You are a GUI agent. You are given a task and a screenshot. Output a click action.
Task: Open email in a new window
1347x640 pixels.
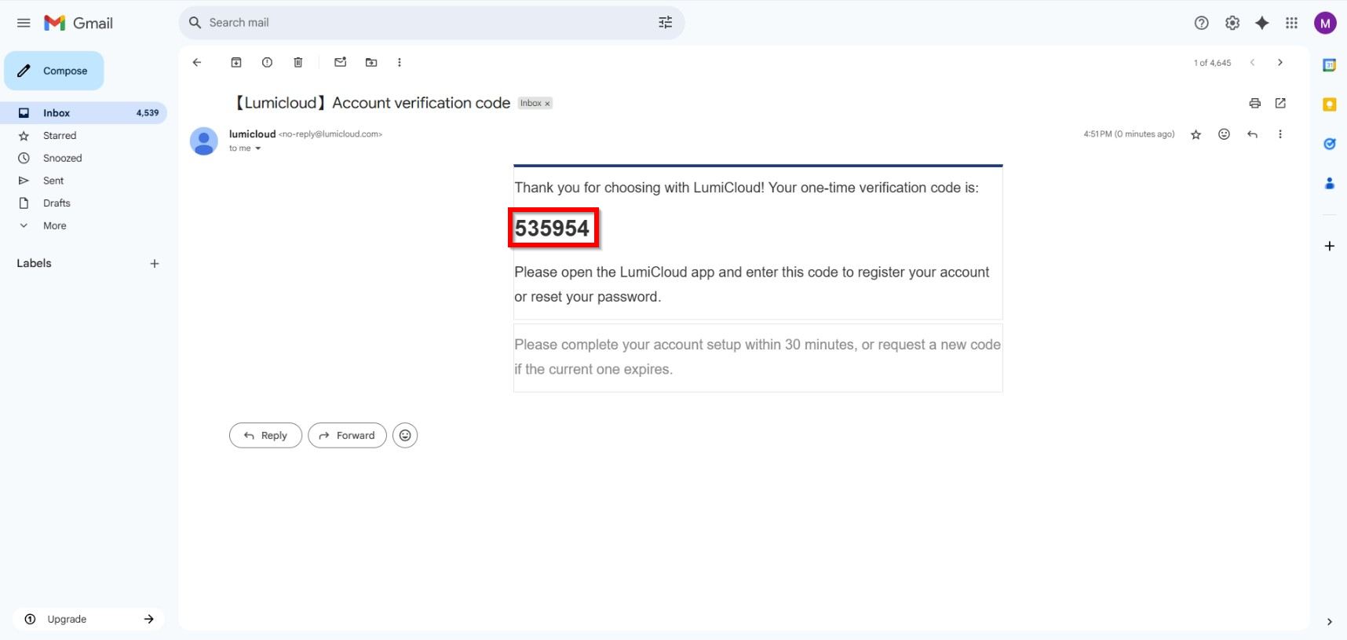pos(1280,104)
